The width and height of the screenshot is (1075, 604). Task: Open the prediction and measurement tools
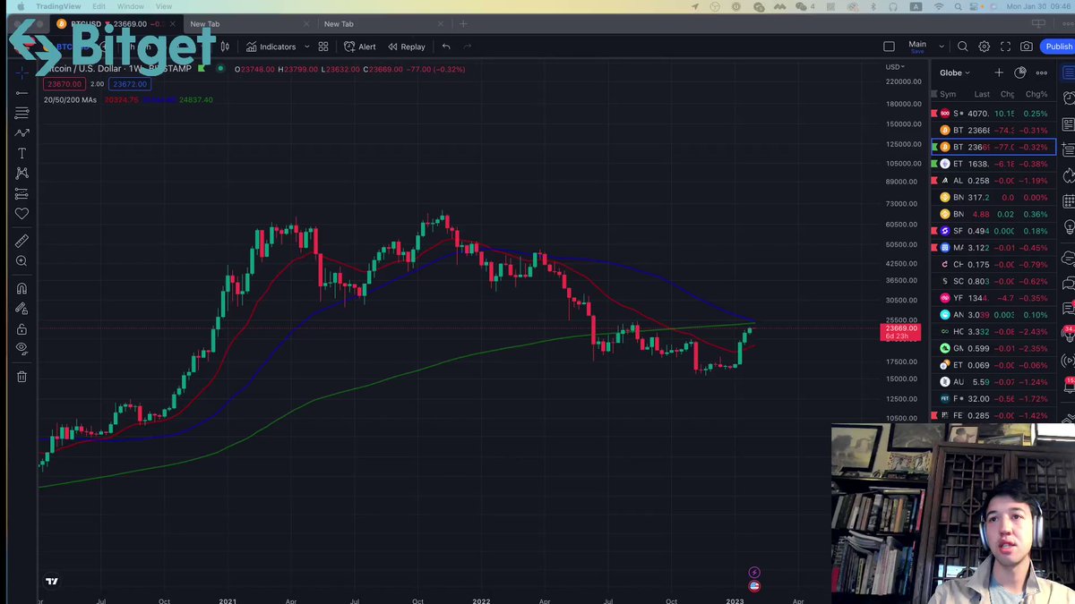(x=21, y=193)
